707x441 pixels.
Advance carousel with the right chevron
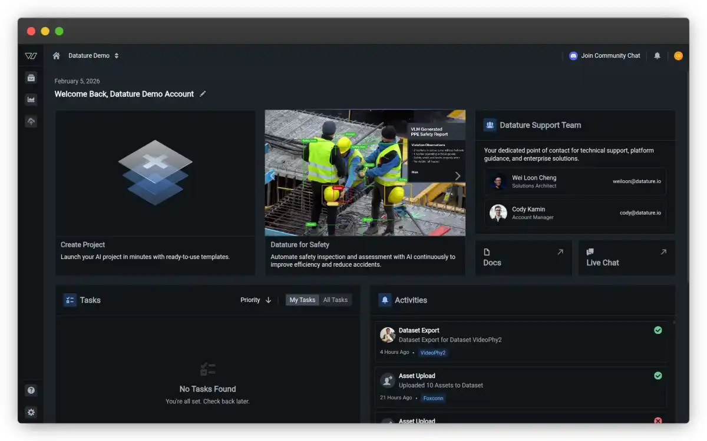[x=458, y=175]
